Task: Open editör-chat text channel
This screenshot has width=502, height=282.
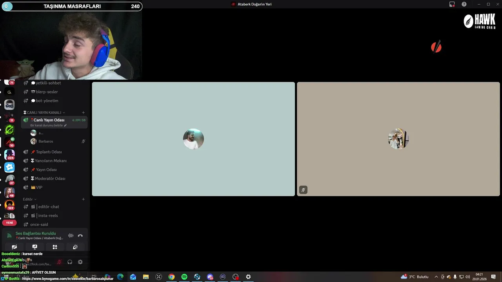Action: point(54,207)
